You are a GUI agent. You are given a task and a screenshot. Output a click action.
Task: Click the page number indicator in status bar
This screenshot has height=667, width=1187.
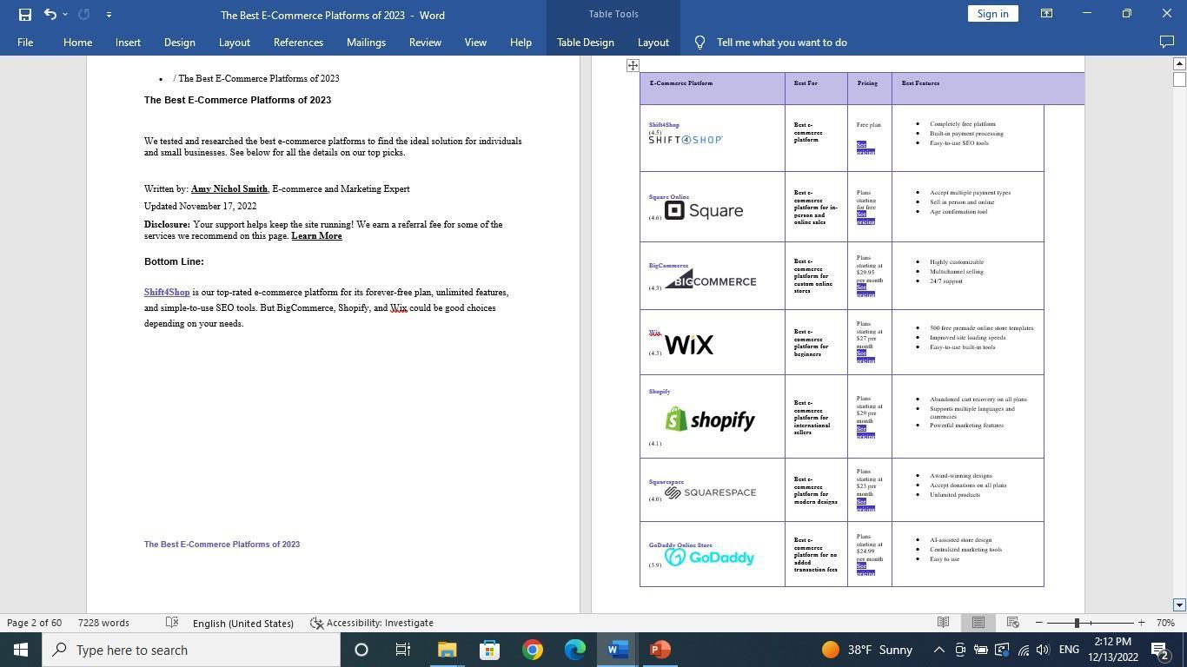coord(35,623)
